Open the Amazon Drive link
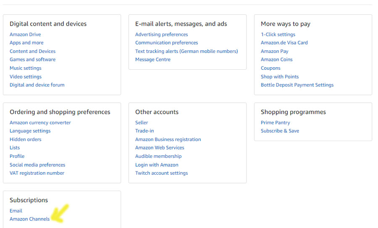 [x=25, y=34]
